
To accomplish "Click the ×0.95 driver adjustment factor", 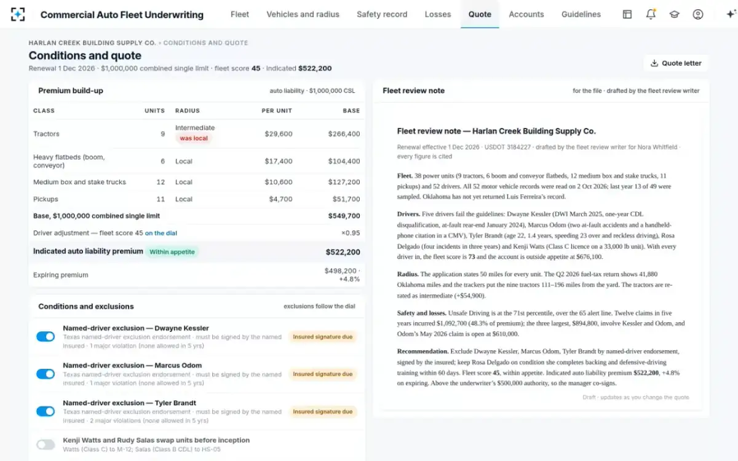I will point(351,233).
